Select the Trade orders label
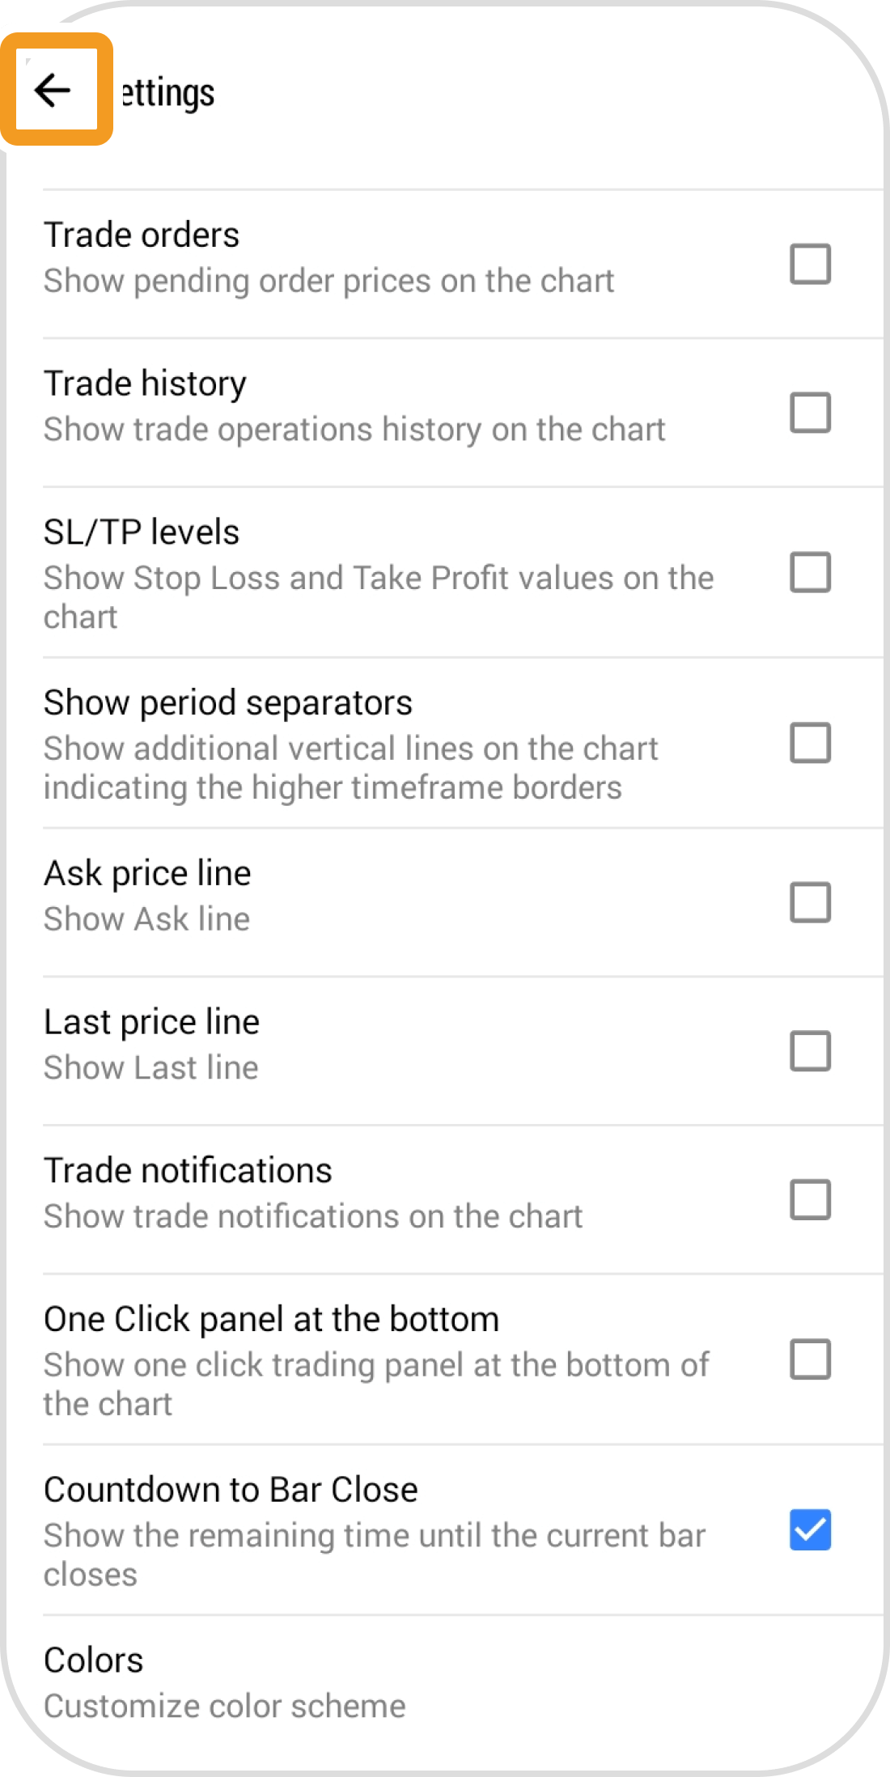890x1777 pixels. 142,235
